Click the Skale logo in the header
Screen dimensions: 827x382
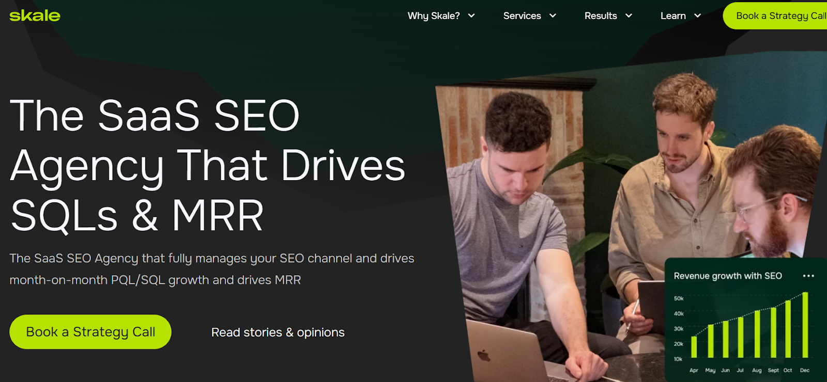click(35, 15)
